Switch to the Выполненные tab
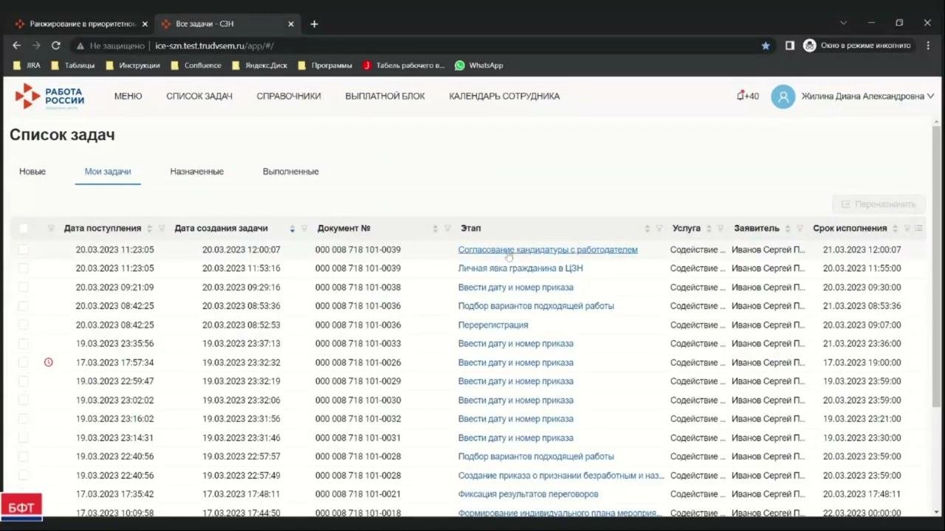 point(290,172)
